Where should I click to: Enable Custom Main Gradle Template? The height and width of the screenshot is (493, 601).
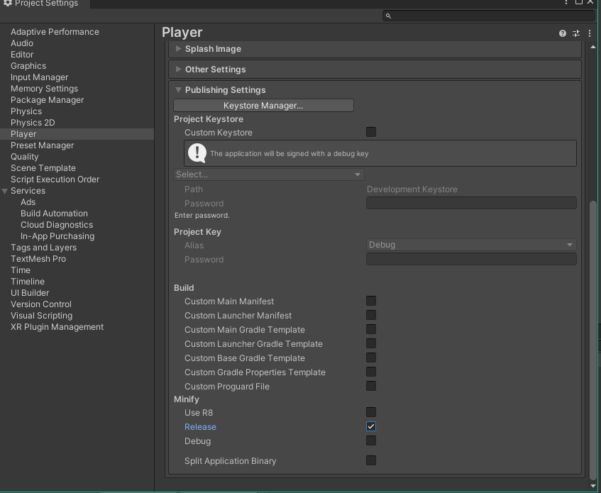click(x=371, y=329)
